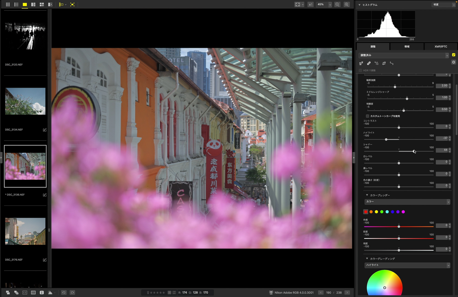Select the magenta color swatch

(x=403, y=212)
